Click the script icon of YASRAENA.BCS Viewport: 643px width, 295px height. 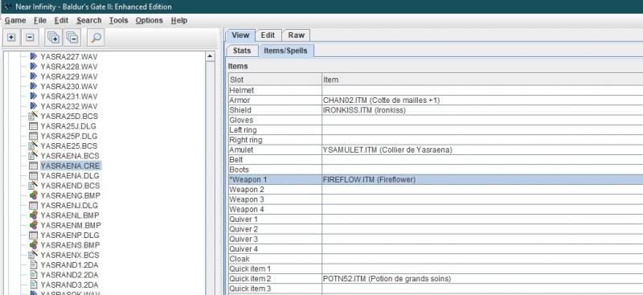click(34, 156)
